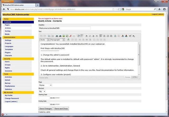169x117 pixels.
Task: Open Articles in the Contents sidebar
Action: (x=8, y=28)
